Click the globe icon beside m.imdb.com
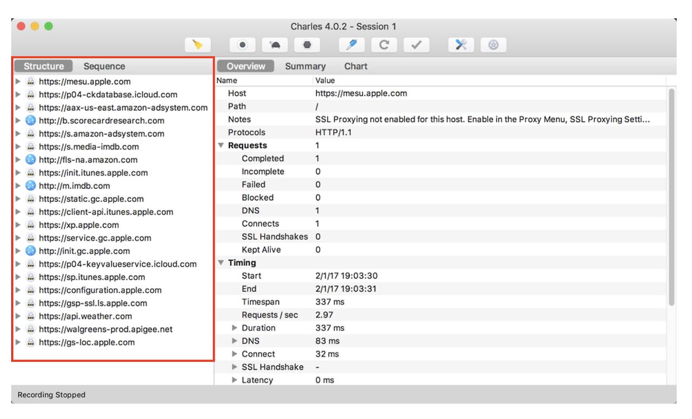The height and width of the screenshot is (419, 692). [31, 186]
